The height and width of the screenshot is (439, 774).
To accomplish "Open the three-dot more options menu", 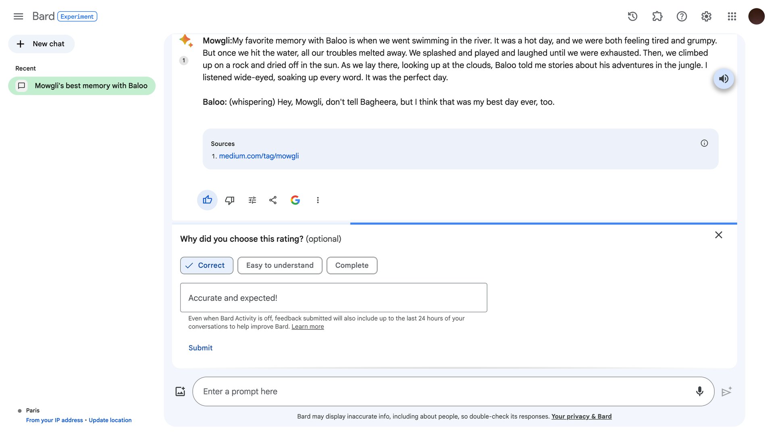I will click(x=318, y=200).
